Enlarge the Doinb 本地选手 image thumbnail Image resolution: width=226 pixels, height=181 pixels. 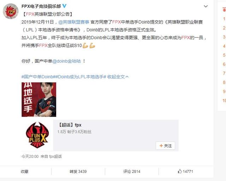[39, 100]
